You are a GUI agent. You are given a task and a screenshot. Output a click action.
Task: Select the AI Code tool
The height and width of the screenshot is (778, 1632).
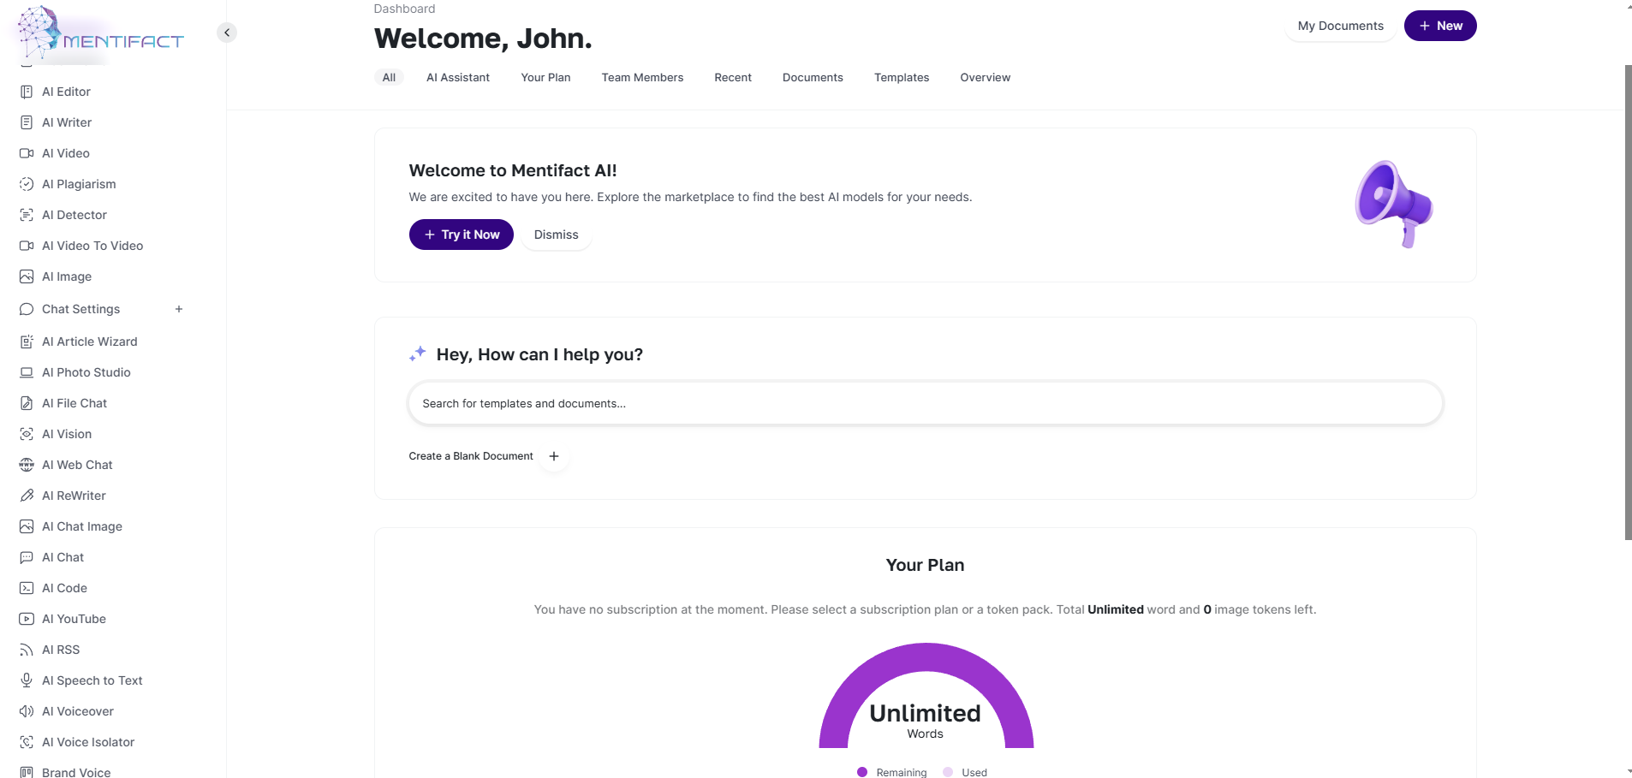click(64, 588)
